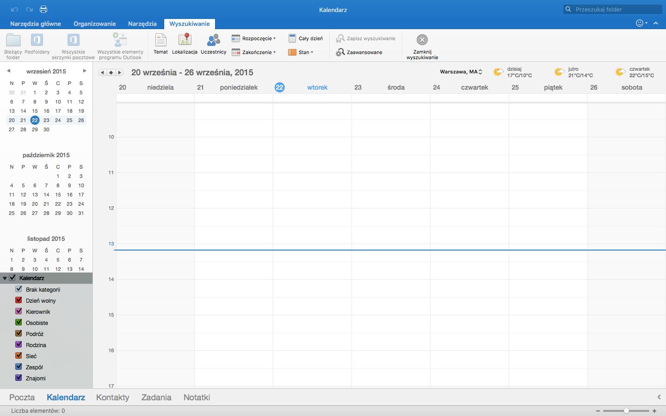Select Wszystkie skrzynki pocztowe scope
The height and width of the screenshot is (416, 666).
click(x=73, y=47)
